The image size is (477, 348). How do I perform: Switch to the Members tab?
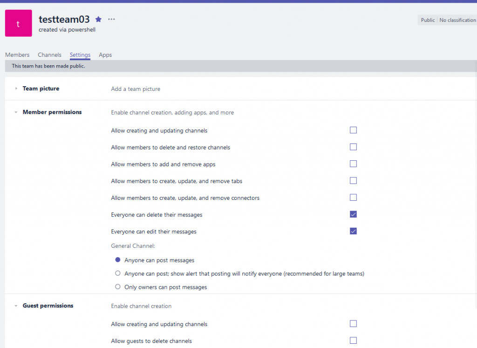click(17, 55)
